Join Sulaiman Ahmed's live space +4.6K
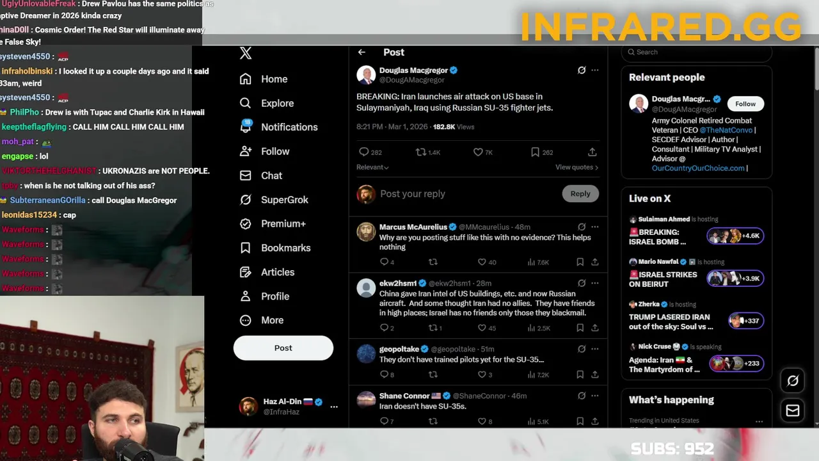This screenshot has height=461, width=819. pyautogui.click(x=735, y=236)
